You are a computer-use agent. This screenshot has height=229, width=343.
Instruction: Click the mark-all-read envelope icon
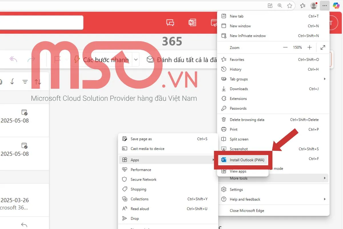(x=150, y=59)
